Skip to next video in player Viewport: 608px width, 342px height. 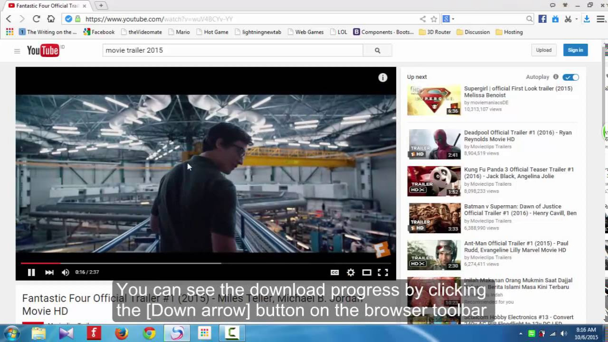[49, 272]
